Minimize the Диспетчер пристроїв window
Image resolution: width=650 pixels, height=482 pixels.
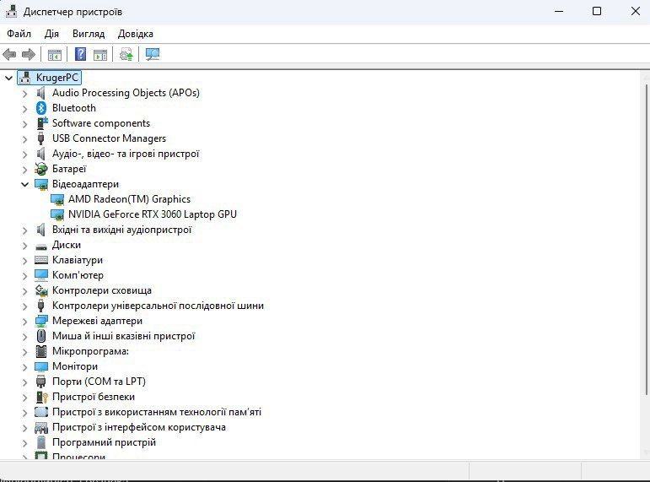(559, 11)
